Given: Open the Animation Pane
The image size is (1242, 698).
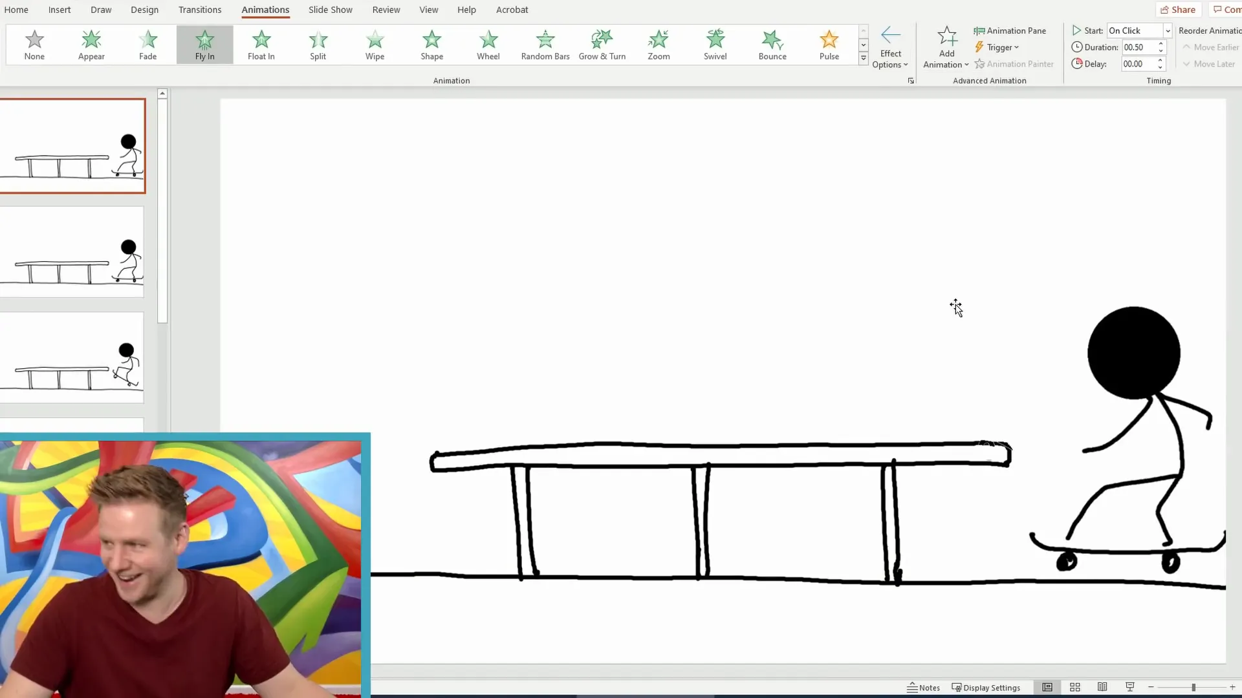Looking at the screenshot, I should click(1010, 30).
